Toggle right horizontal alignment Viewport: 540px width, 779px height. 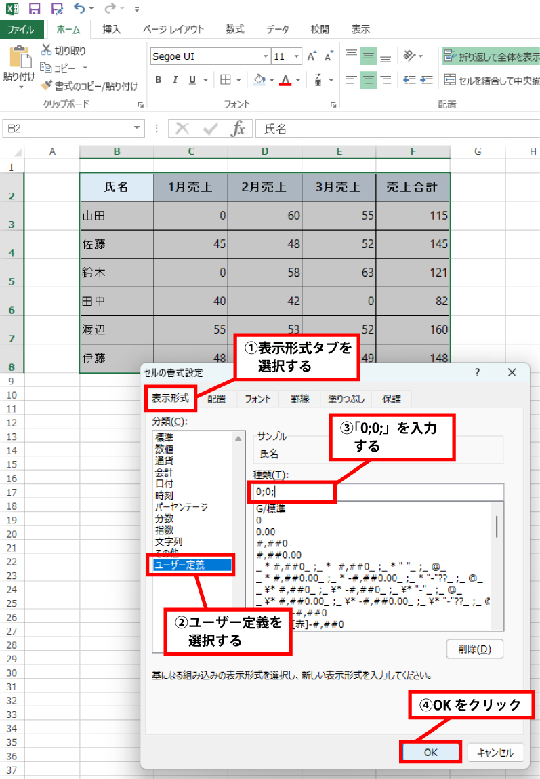385,80
